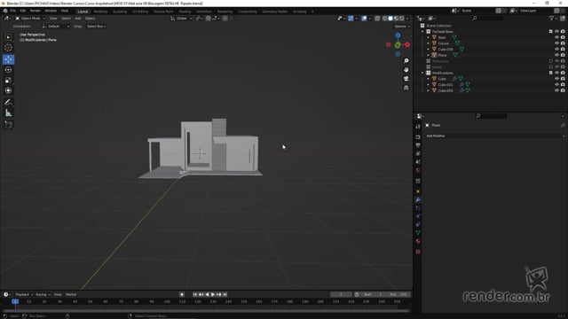This screenshot has height=319, width=568.
Task: Open the Select Box drag dropdown
Action: 96,27
